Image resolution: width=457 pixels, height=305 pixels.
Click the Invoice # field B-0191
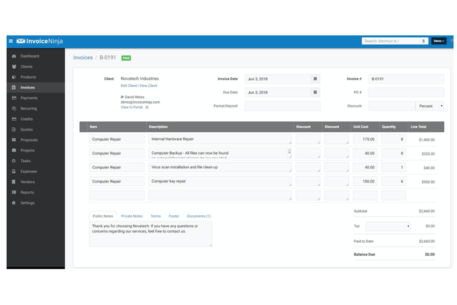[406, 79]
